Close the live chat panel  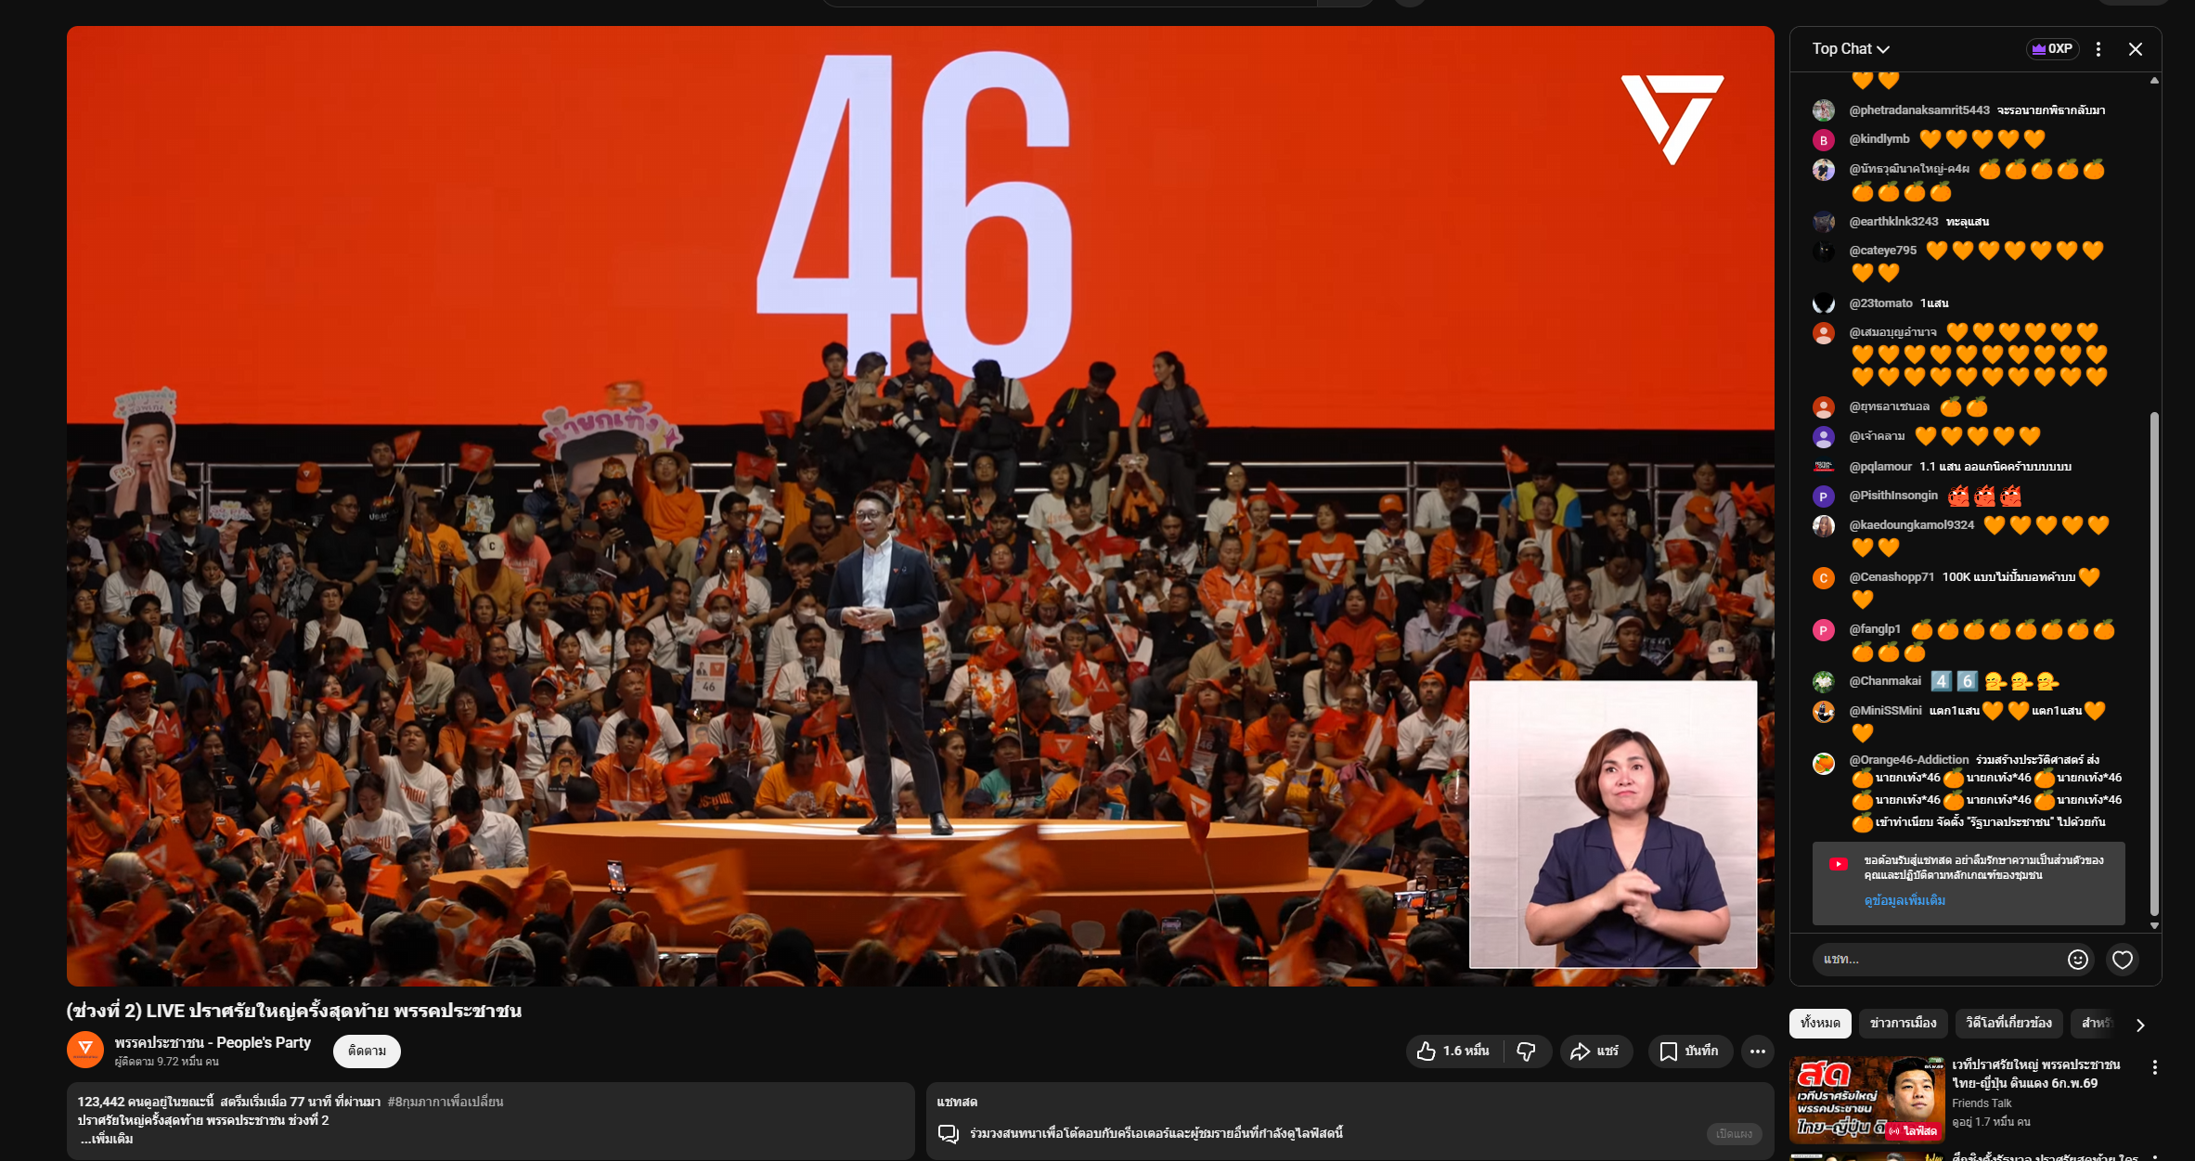pyautogui.click(x=2135, y=49)
